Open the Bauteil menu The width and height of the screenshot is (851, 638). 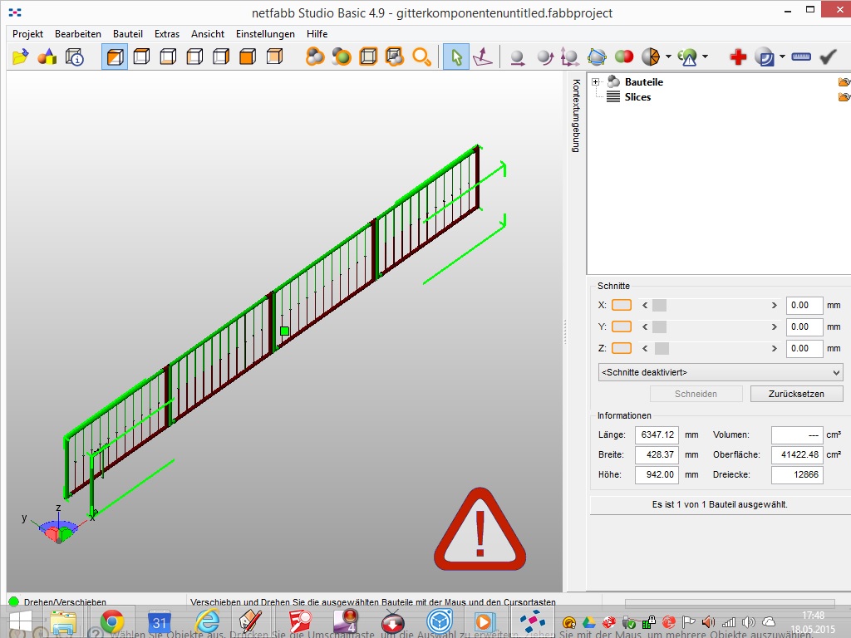(128, 34)
